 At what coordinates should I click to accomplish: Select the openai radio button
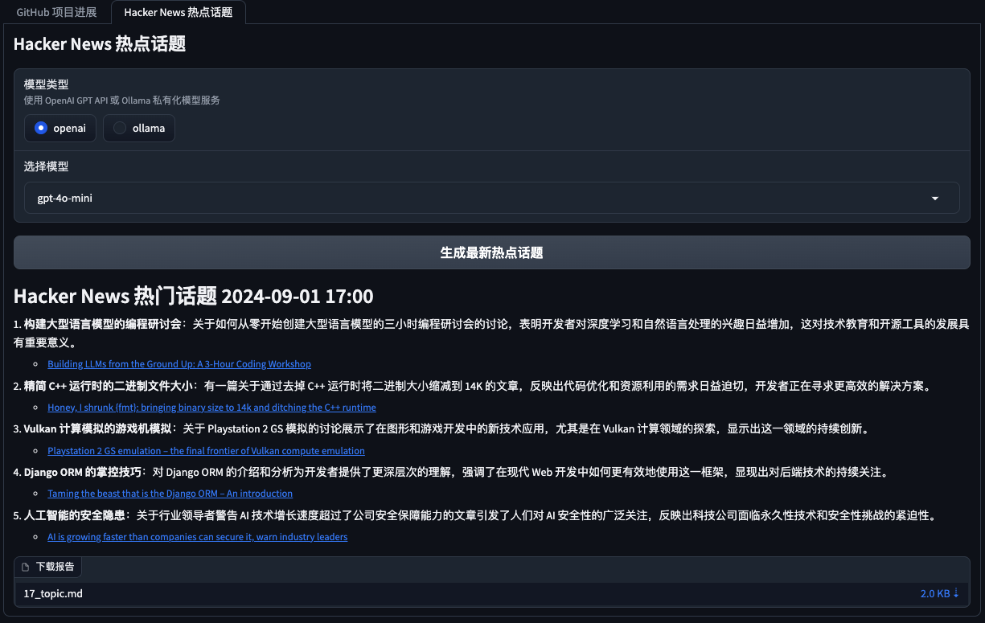click(x=41, y=127)
